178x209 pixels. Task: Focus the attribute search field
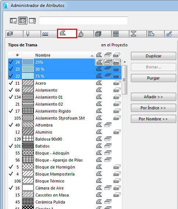[83, 21]
